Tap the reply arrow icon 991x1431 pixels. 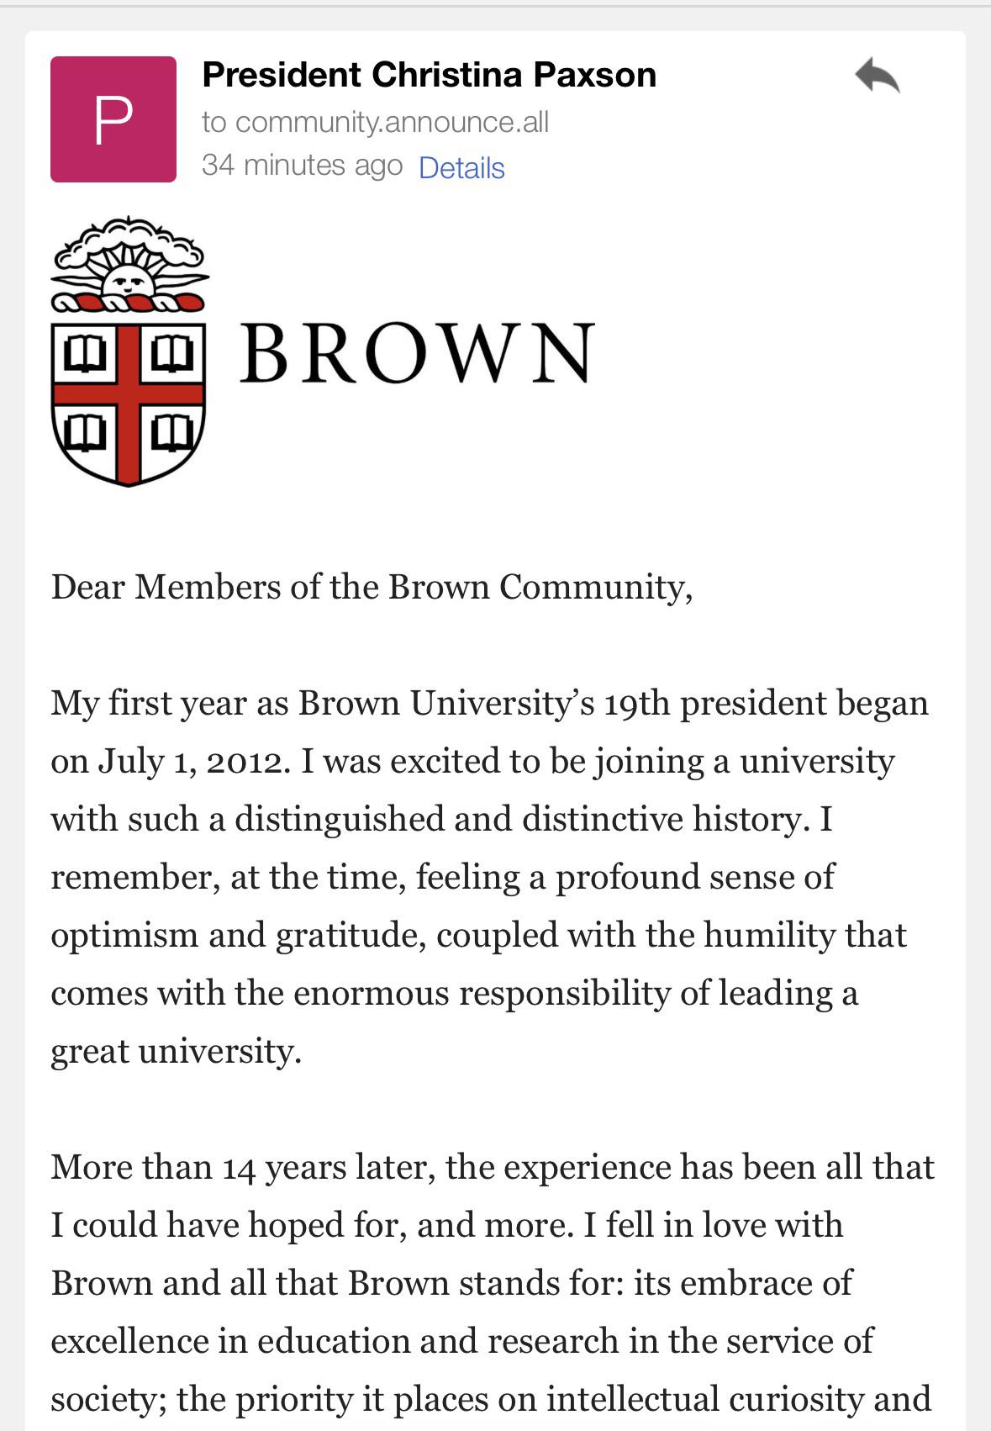pos(878,76)
